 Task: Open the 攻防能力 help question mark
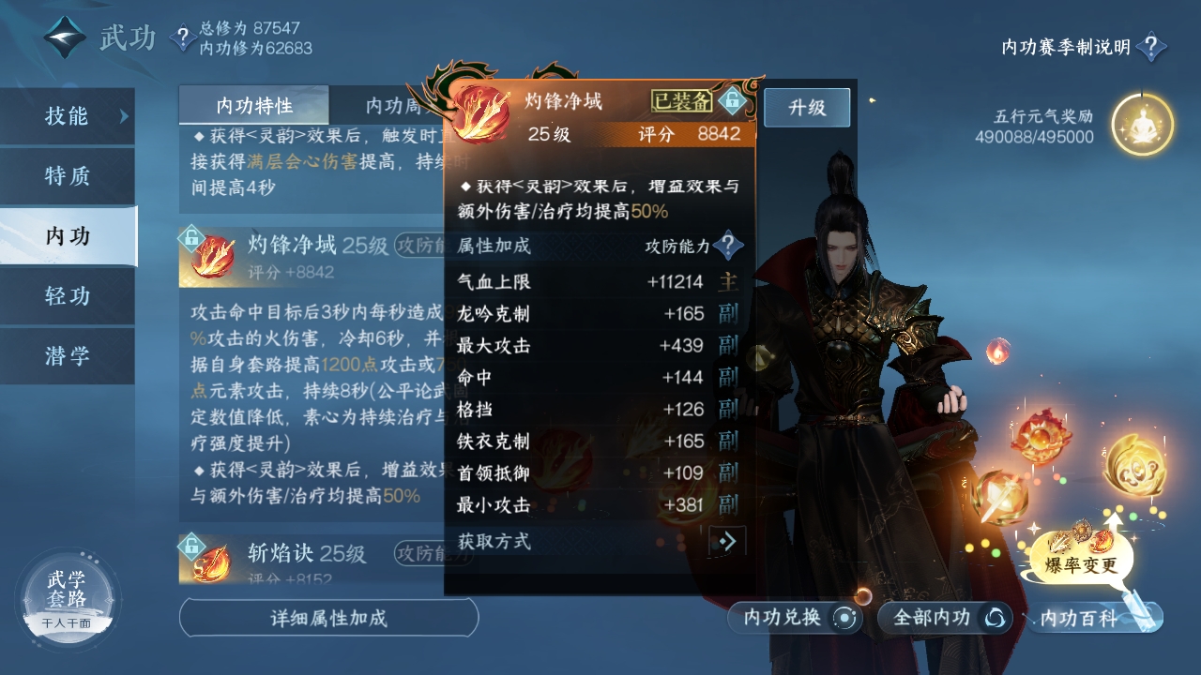(x=728, y=247)
